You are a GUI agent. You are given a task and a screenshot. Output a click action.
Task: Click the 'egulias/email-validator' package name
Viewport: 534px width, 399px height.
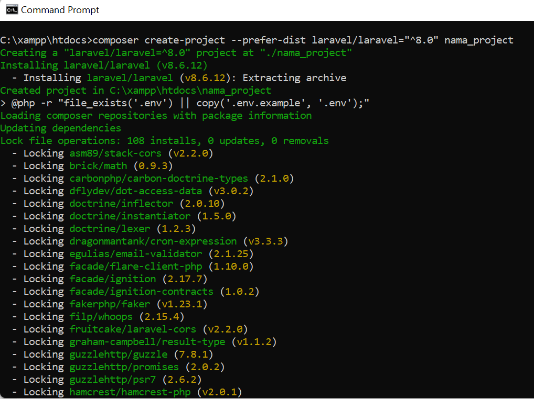(135, 254)
